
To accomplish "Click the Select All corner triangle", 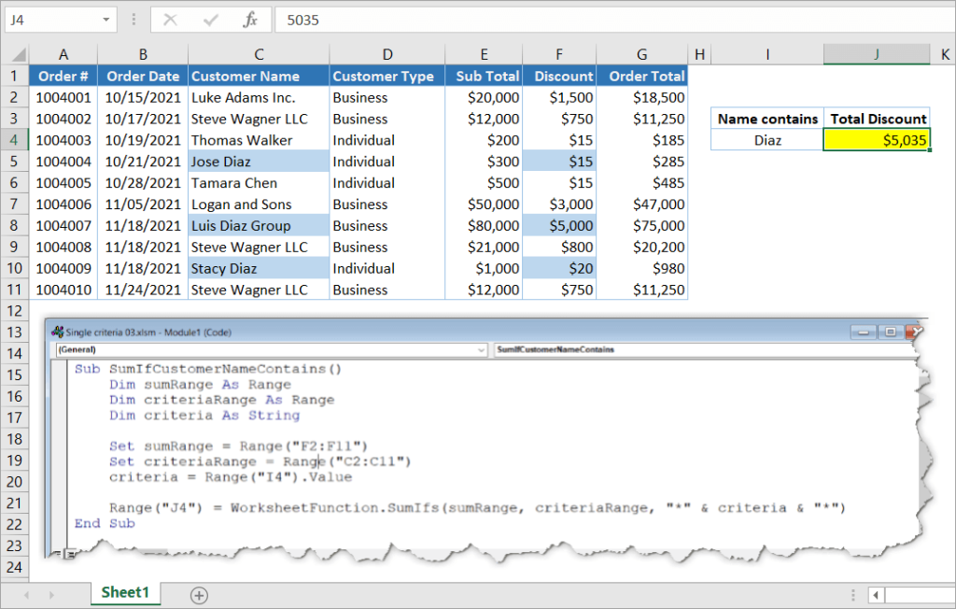I will click(19, 55).
